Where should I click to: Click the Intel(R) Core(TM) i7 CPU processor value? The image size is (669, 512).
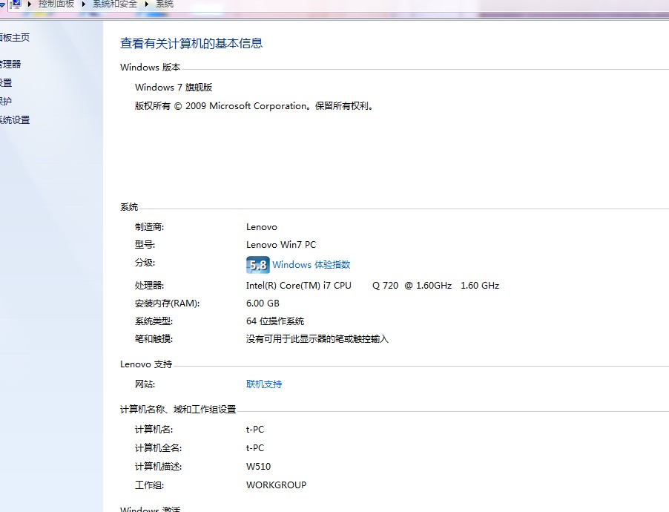(x=372, y=286)
